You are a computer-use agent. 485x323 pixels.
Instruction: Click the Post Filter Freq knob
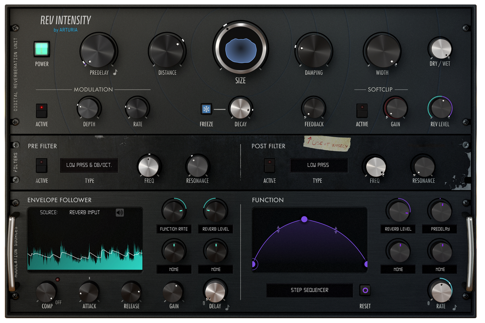tap(375, 167)
